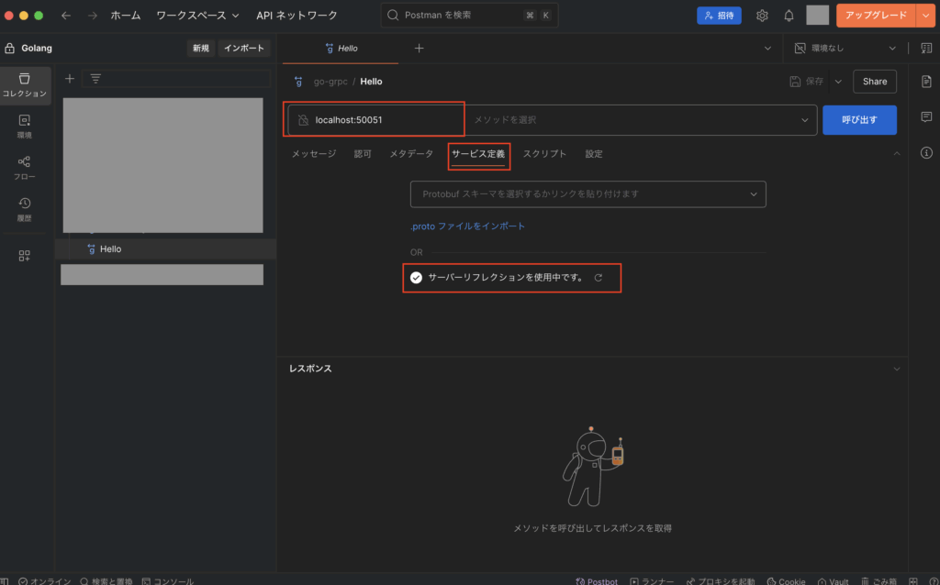Open a new request tab with plus
The height and width of the screenshot is (585, 940).
click(419, 48)
